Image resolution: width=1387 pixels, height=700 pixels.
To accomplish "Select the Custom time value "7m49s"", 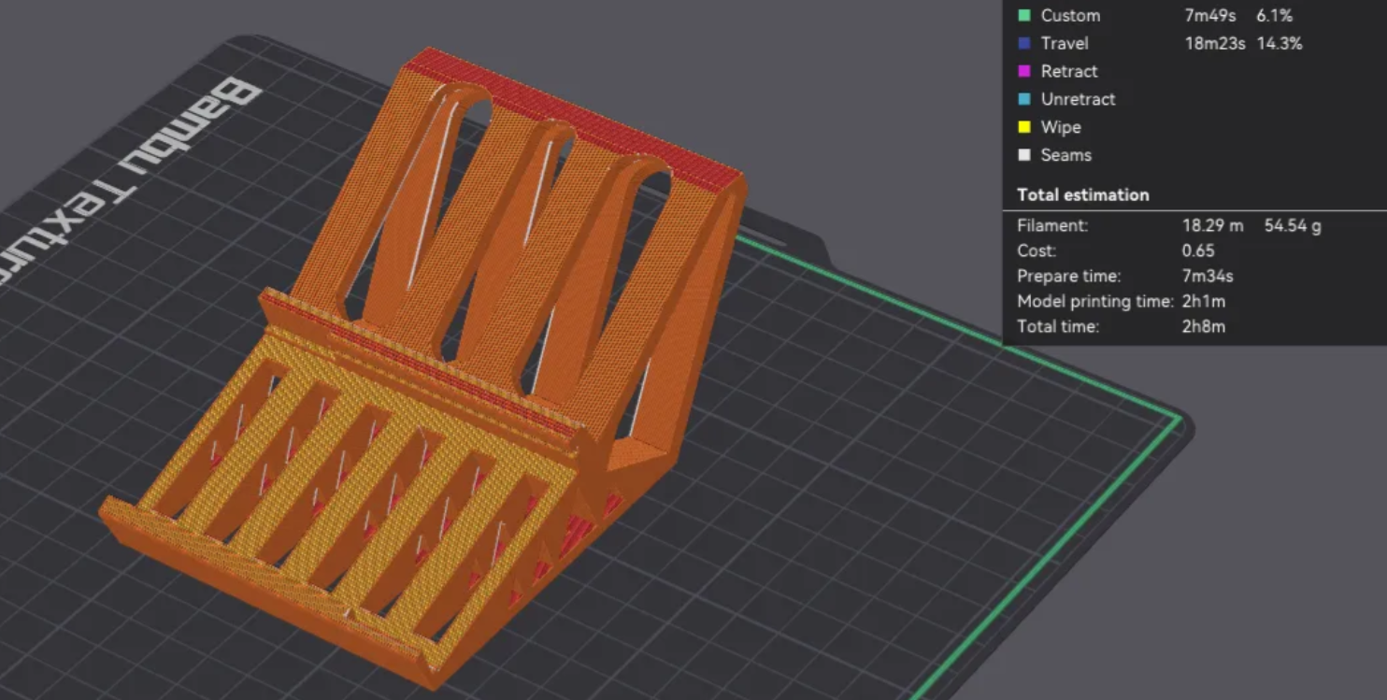I will click(x=1212, y=15).
